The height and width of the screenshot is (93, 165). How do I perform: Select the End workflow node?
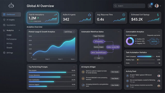click(x=99, y=58)
